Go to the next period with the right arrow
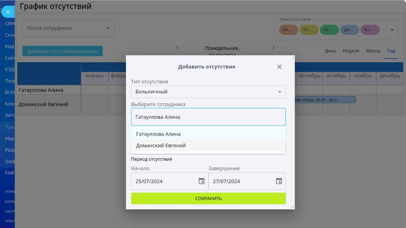Screen dimensions: 406x228 pos(273,47)
